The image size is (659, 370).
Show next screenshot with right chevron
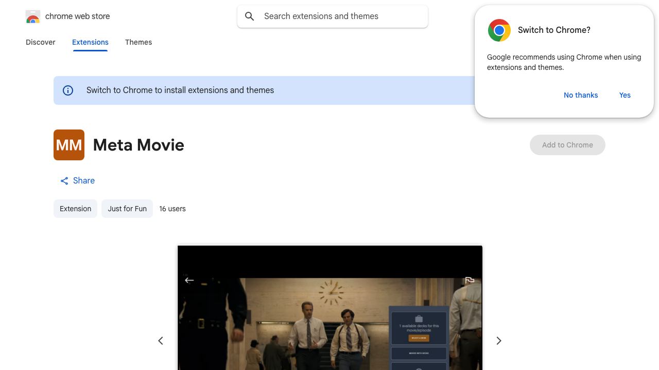[498, 341]
